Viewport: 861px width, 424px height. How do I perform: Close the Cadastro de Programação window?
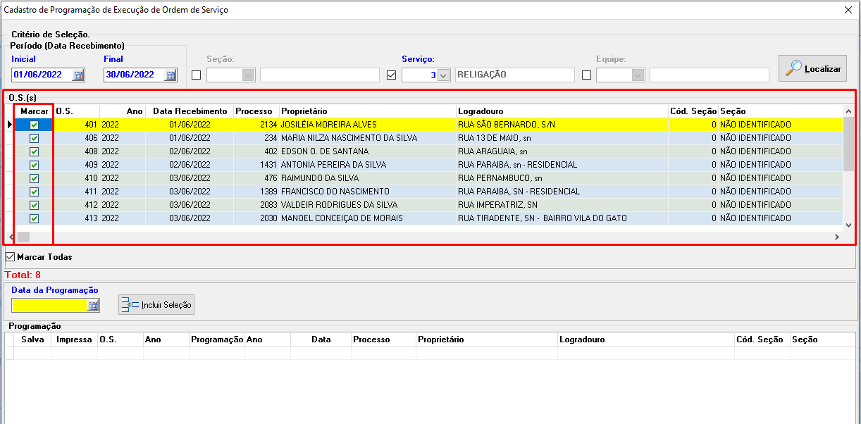[x=848, y=10]
